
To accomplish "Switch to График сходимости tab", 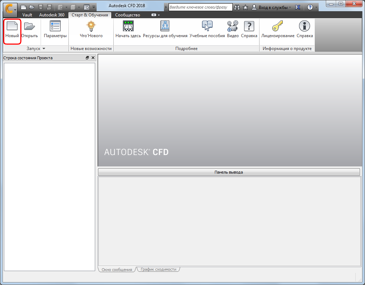I will click(x=158, y=269).
